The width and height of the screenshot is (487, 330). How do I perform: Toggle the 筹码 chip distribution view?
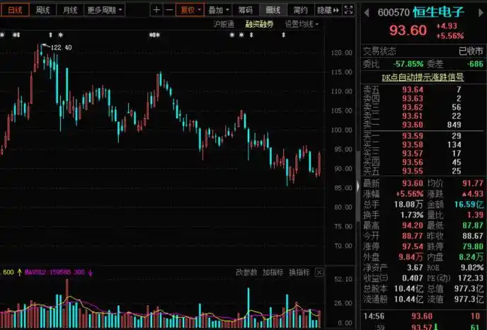click(x=246, y=10)
